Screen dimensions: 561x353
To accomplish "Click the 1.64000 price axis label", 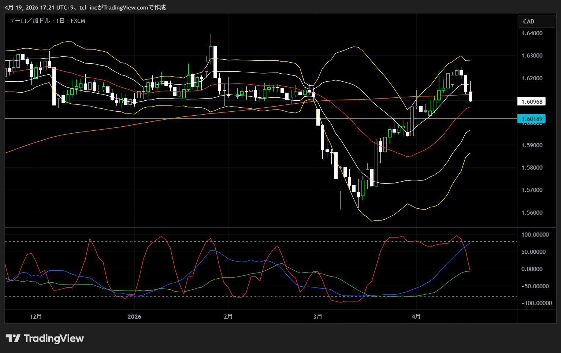I will [532, 33].
